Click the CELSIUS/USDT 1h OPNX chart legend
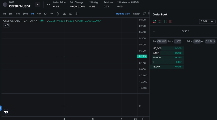 [20, 21]
